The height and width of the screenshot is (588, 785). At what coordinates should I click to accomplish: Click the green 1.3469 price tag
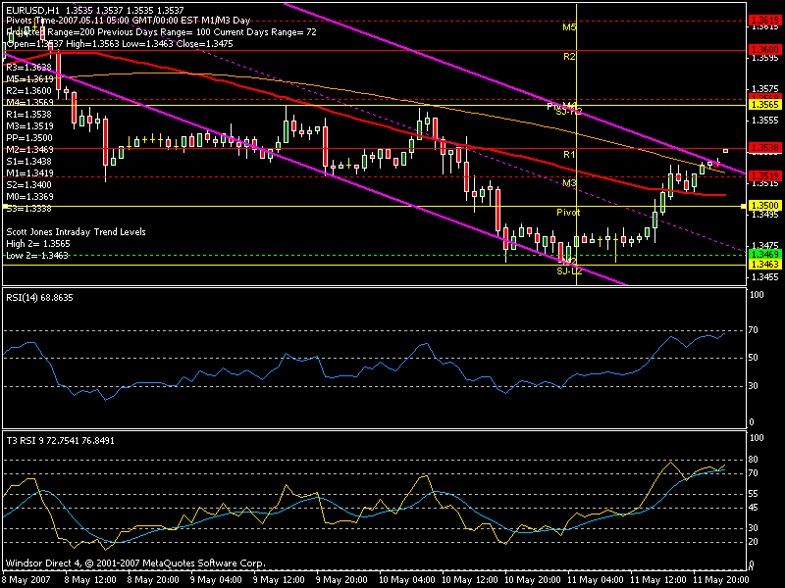[762, 254]
